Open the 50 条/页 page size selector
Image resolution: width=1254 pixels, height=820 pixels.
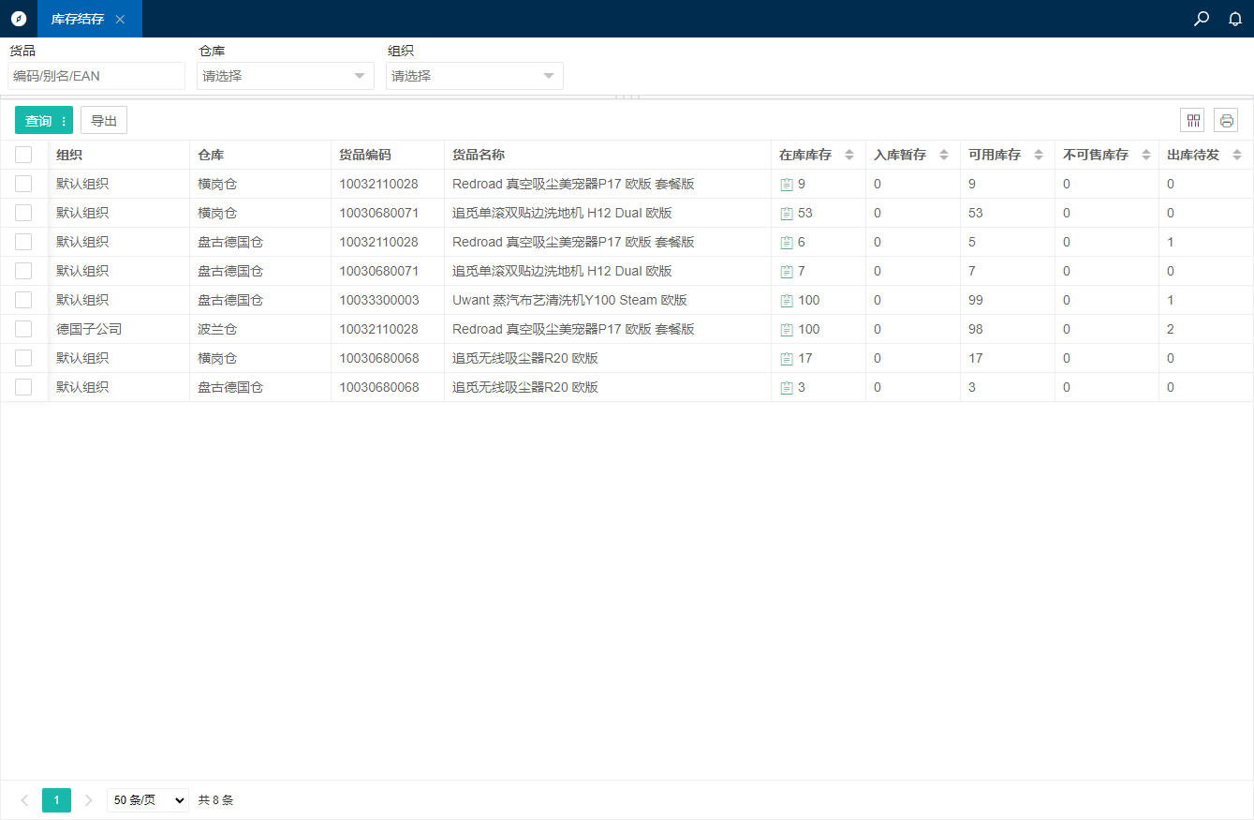coord(147,800)
